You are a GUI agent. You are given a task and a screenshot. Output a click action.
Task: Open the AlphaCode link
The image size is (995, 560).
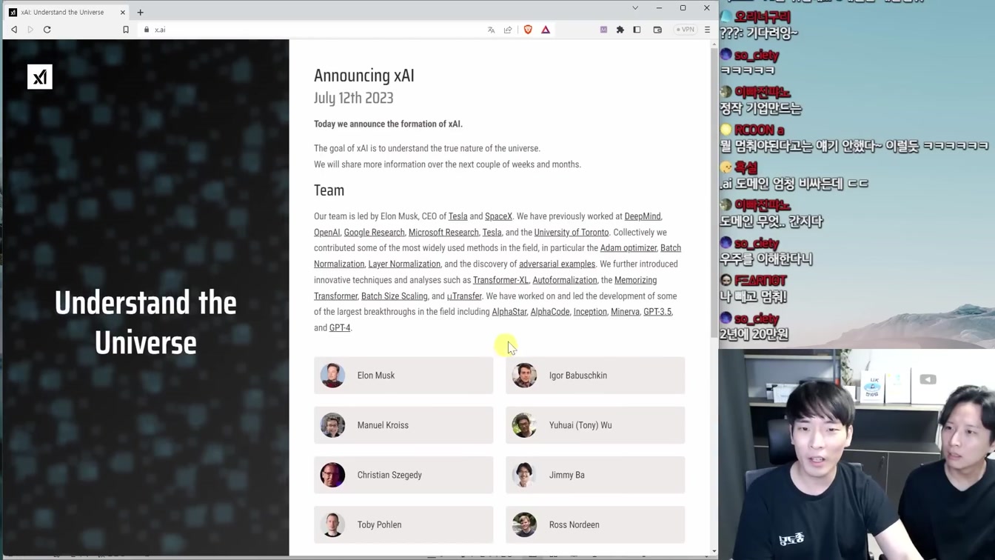click(x=550, y=312)
